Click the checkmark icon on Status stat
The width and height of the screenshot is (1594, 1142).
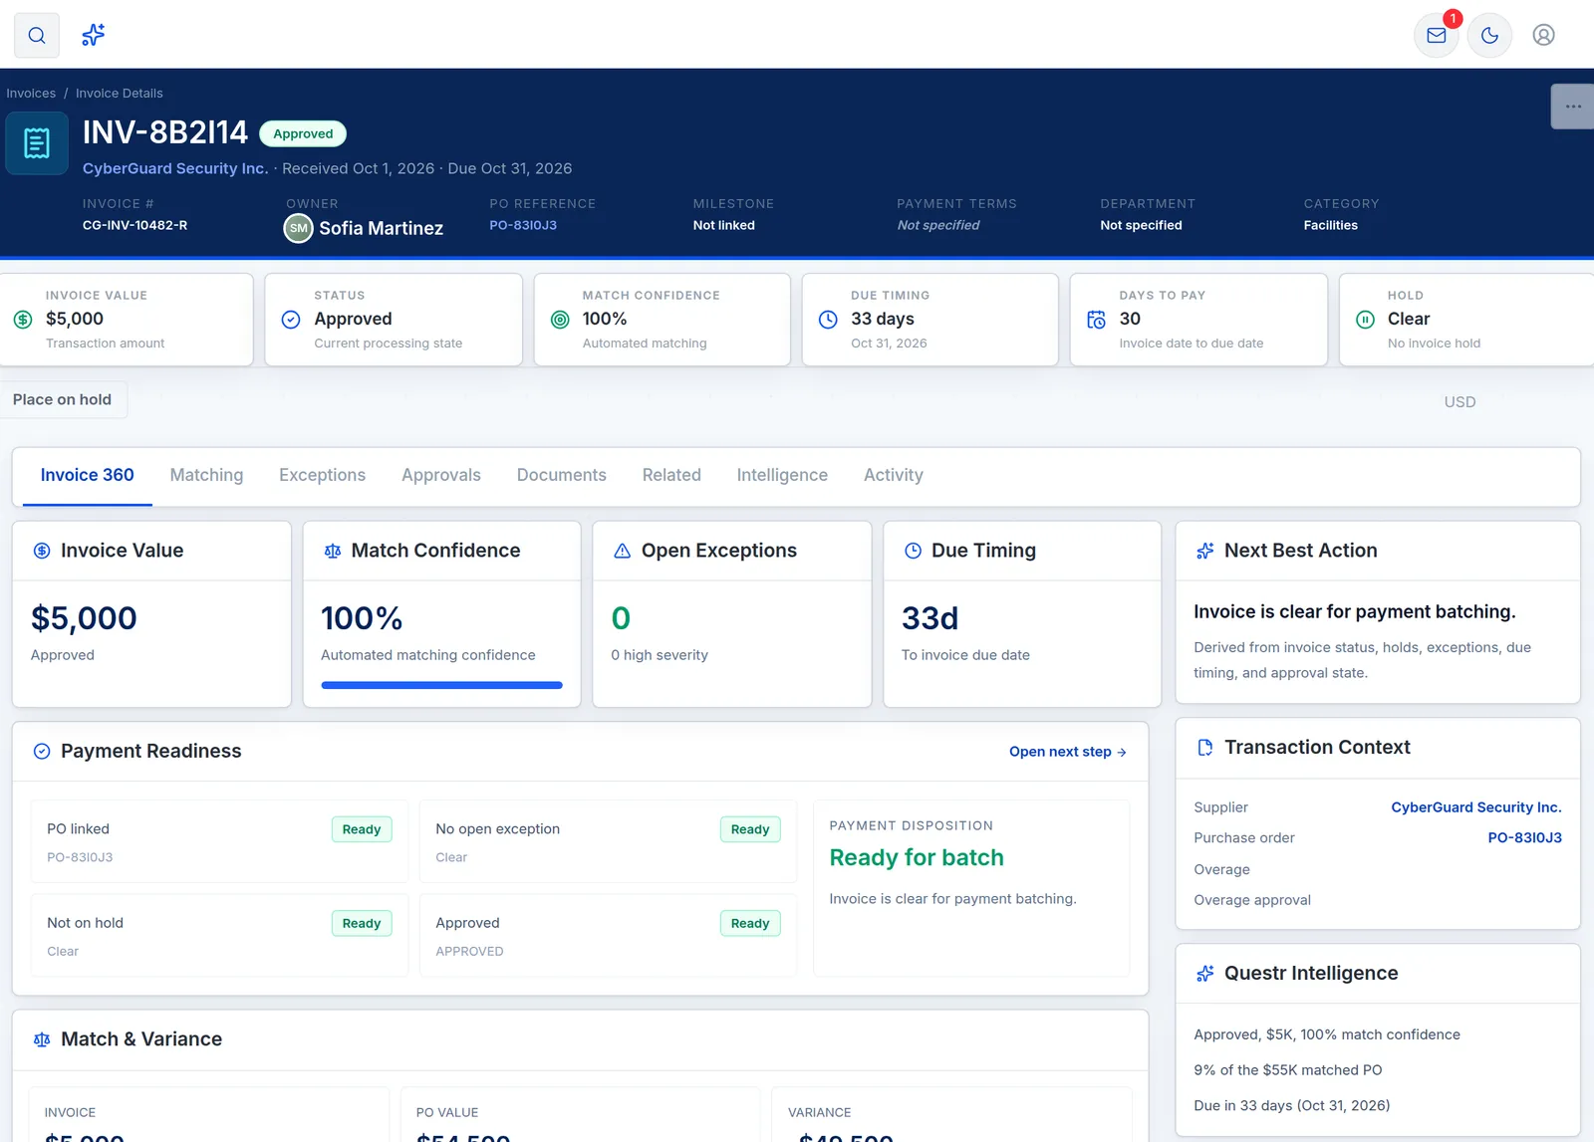291,320
